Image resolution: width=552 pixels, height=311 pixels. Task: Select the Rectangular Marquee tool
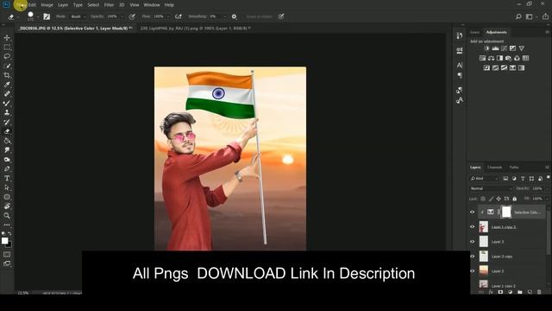tap(7, 47)
